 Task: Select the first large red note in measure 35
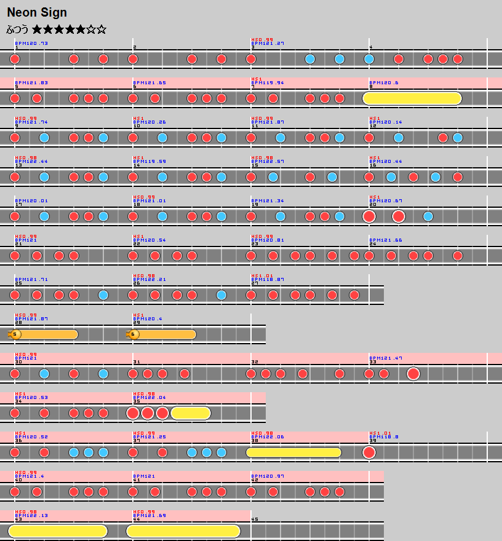tap(133, 413)
